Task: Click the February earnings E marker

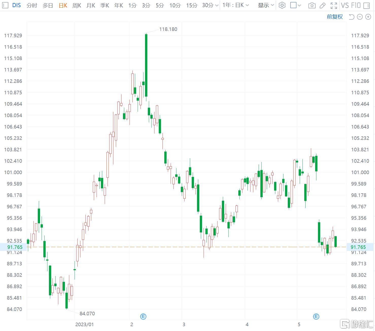Action: tap(143, 316)
